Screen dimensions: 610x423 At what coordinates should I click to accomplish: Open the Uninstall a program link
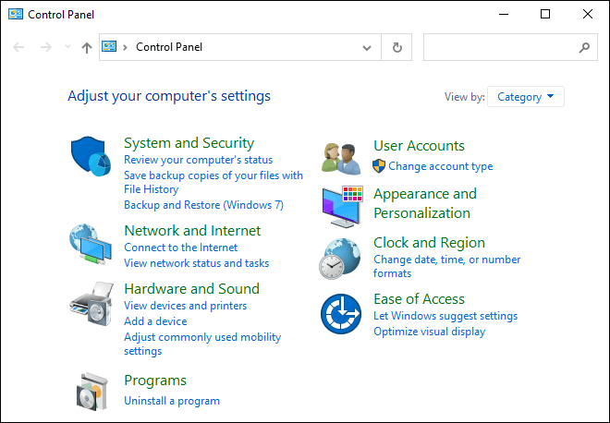tap(172, 401)
